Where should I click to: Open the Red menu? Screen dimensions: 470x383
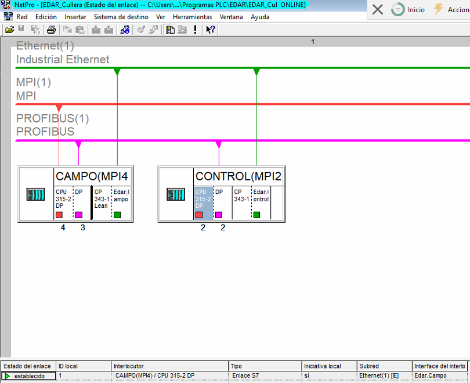22,17
